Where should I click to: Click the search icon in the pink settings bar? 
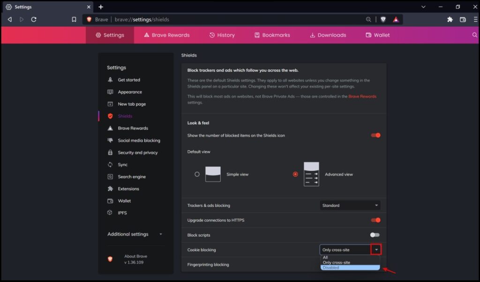pos(474,35)
